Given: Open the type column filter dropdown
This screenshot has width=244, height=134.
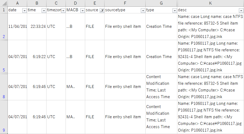Looking at the screenshot, I should point(175,10).
